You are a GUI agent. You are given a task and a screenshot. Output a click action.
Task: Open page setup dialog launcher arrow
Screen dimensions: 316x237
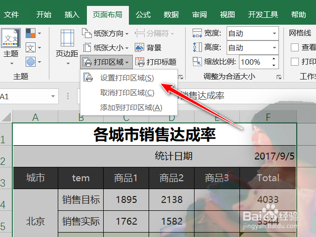point(181,77)
